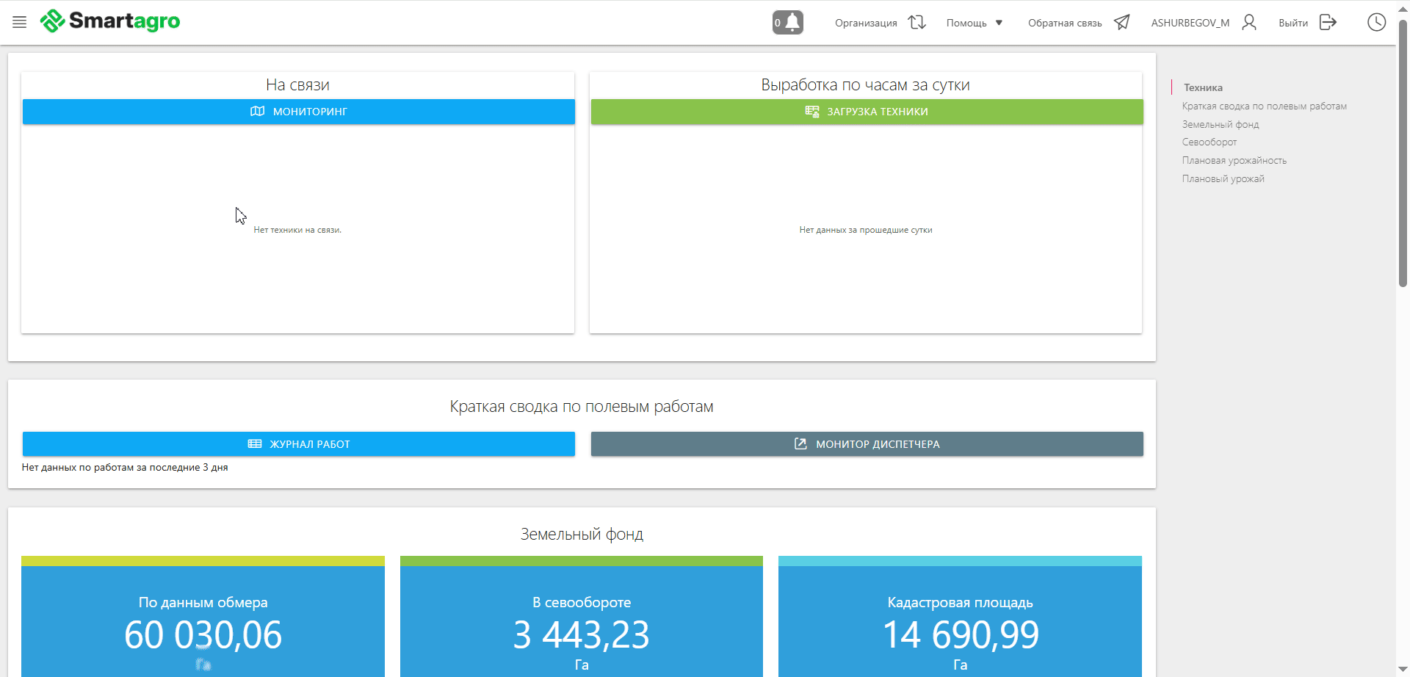Launch the Монитор диспетчера

[x=867, y=444]
